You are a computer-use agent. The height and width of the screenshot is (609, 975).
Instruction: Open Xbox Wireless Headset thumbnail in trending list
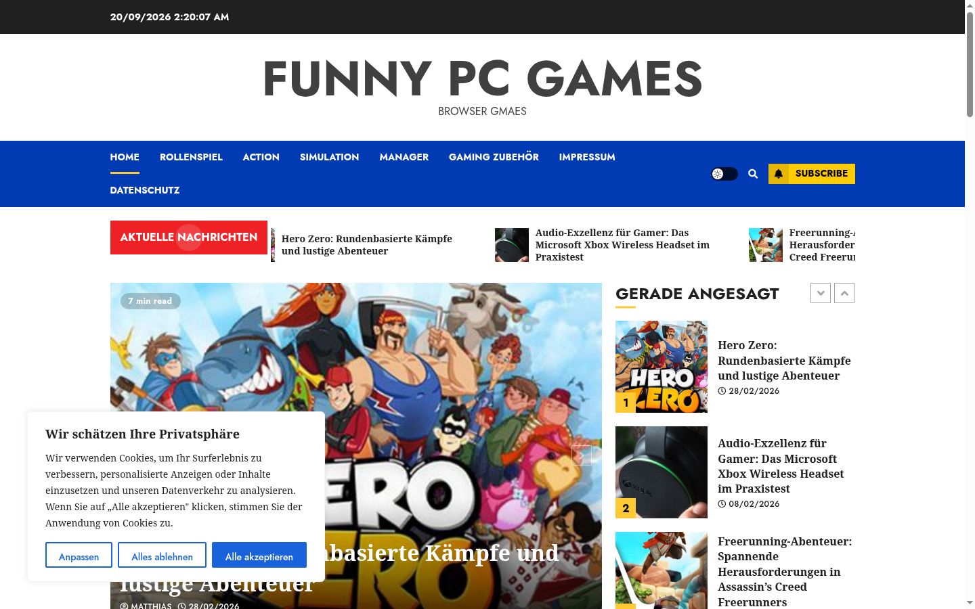point(662,472)
